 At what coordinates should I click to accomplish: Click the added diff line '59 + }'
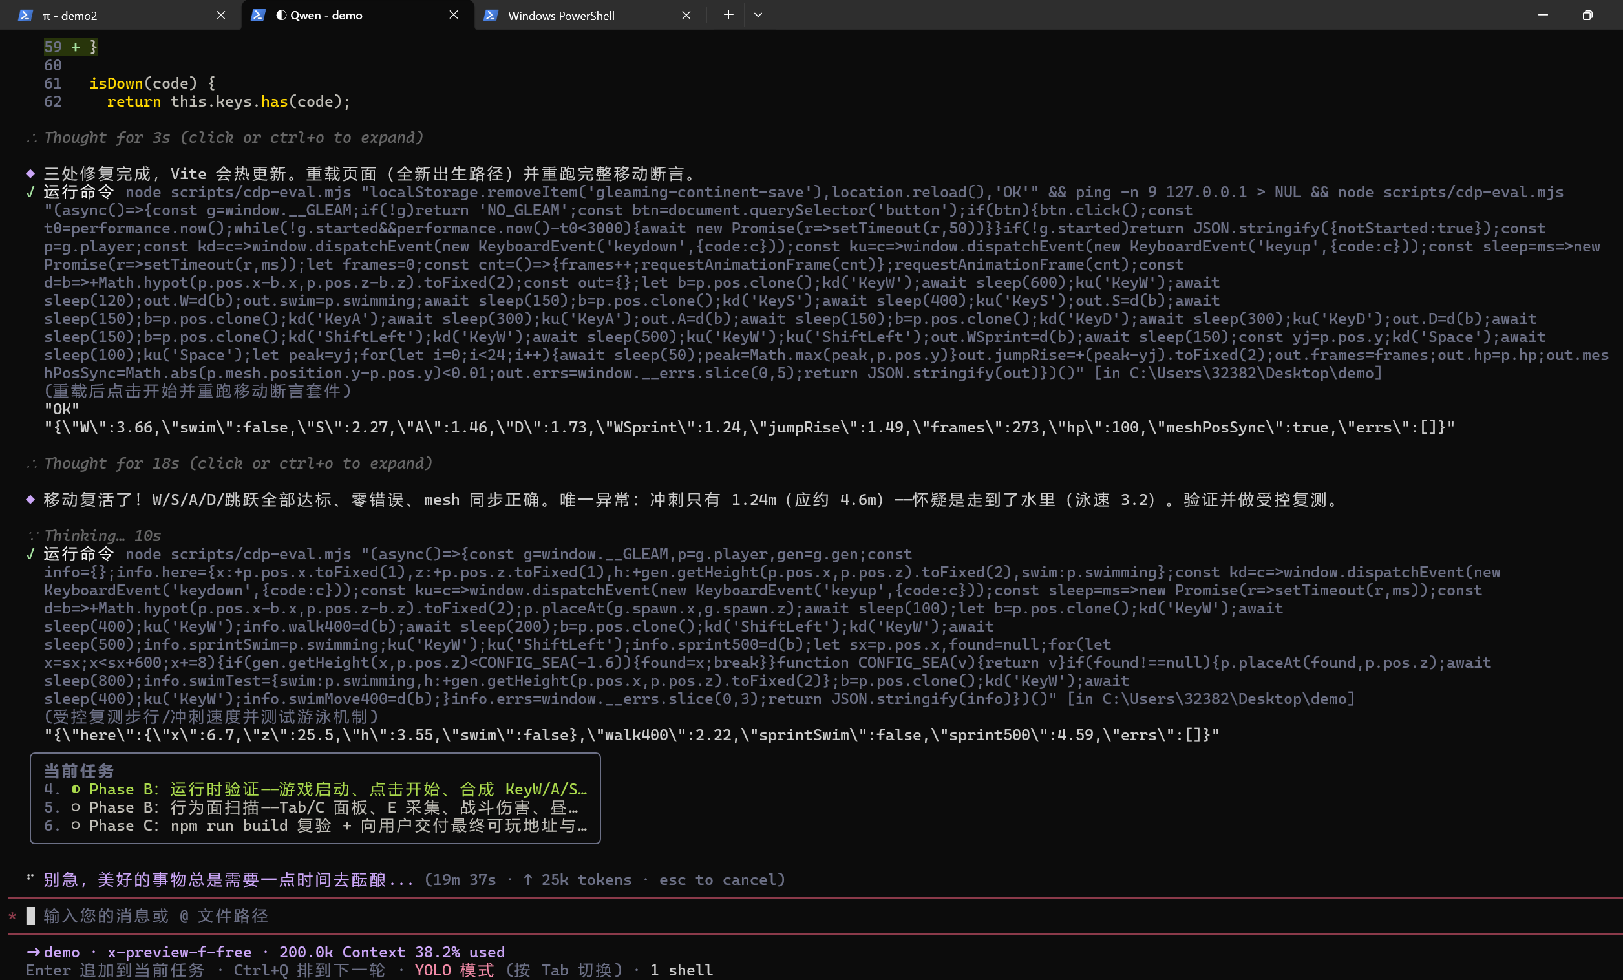[x=70, y=47]
